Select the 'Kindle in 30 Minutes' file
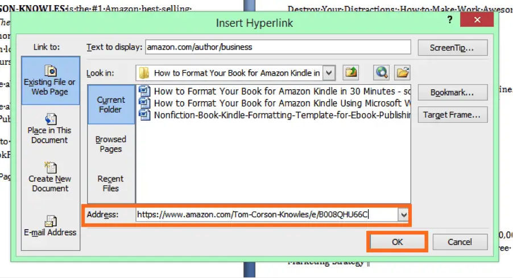This screenshot has width=513, height=278. [274, 91]
